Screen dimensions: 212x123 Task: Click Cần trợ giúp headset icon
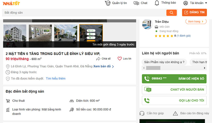[x=142, y=113]
